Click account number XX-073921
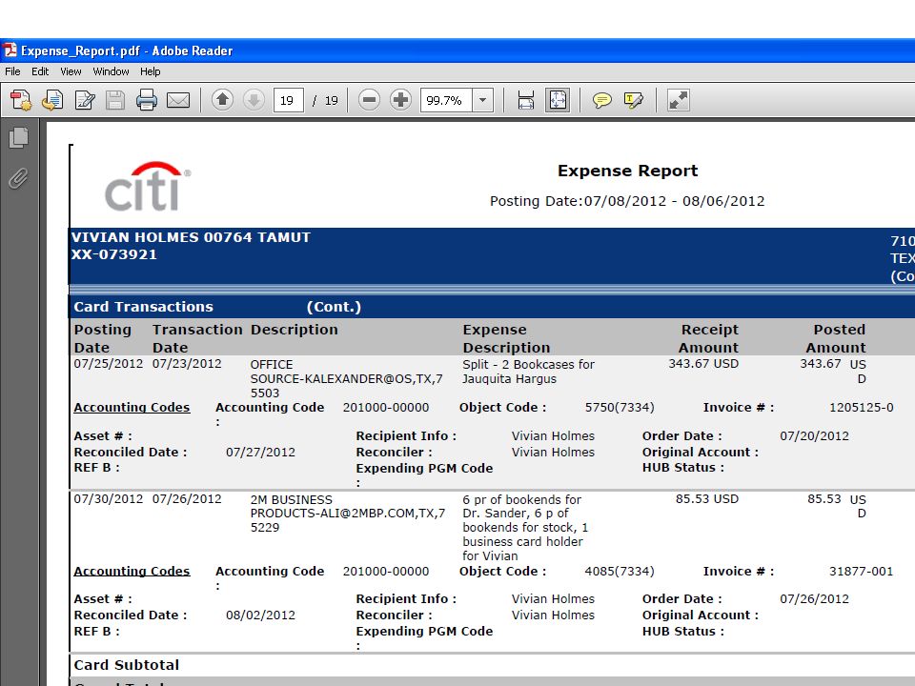The height and width of the screenshot is (686, 915). (x=113, y=255)
